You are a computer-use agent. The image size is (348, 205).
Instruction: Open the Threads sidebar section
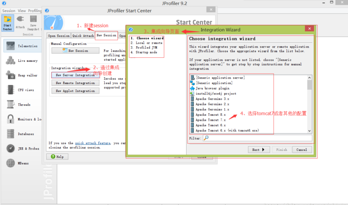(23, 104)
